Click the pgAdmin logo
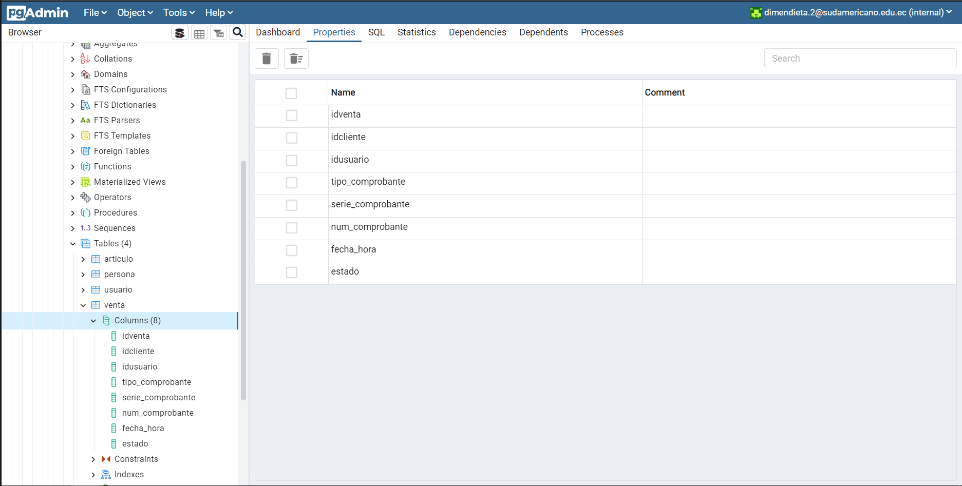This screenshot has height=486, width=962. (x=36, y=12)
